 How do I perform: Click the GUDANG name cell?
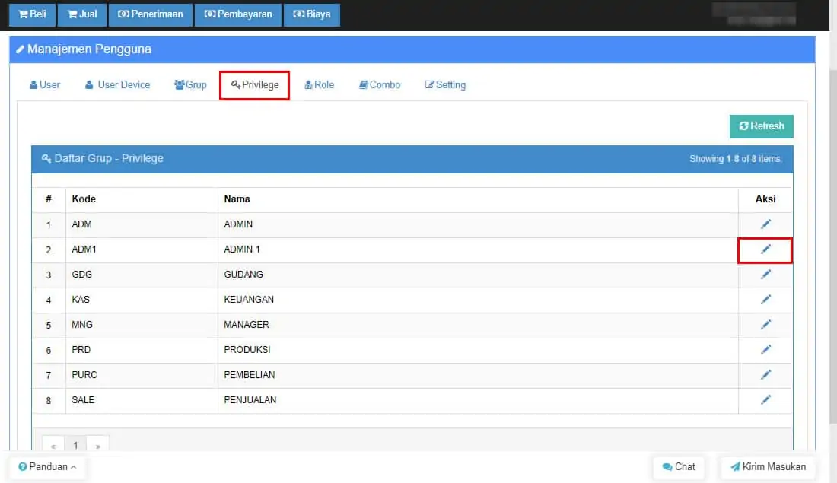click(478, 275)
